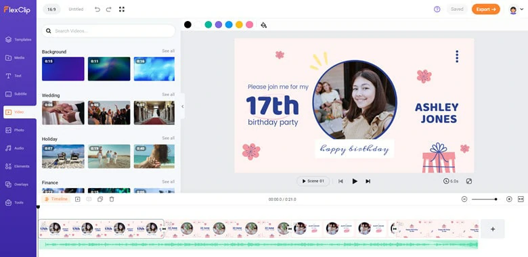Click the undo arrow icon

point(97,9)
